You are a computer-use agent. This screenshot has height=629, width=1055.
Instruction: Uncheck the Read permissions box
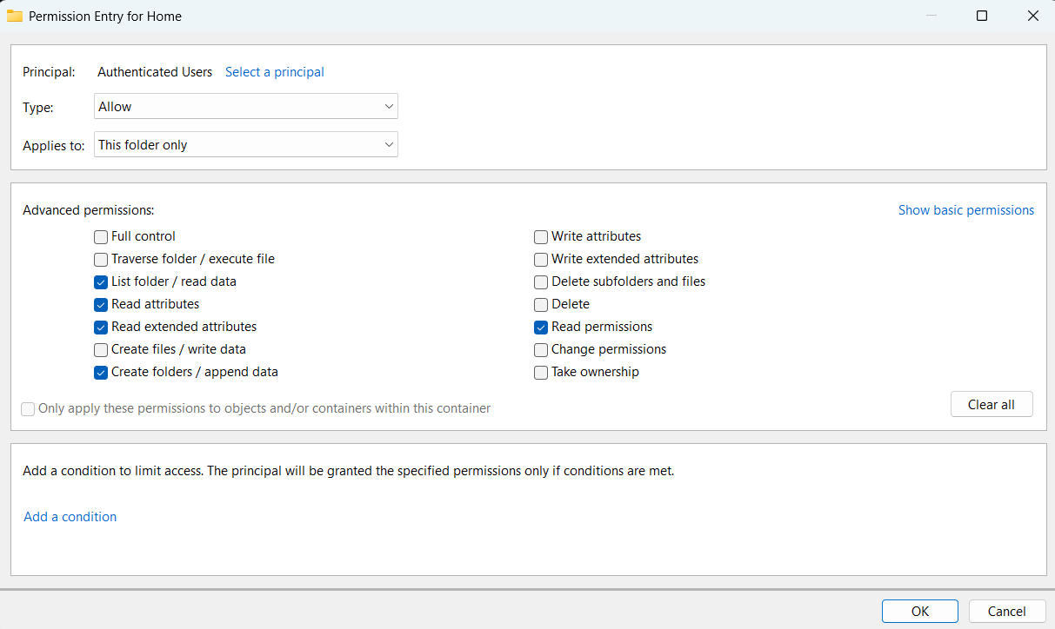(541, 327)
